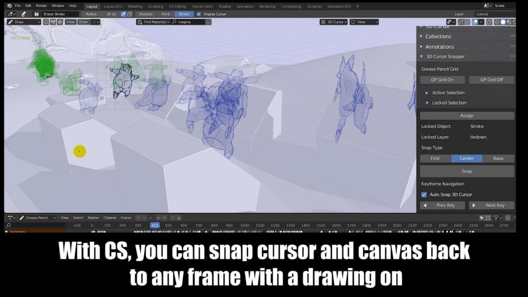528x297 pixels.
Task: Click the third icon beside Draw mode
Action: (59, 22)
